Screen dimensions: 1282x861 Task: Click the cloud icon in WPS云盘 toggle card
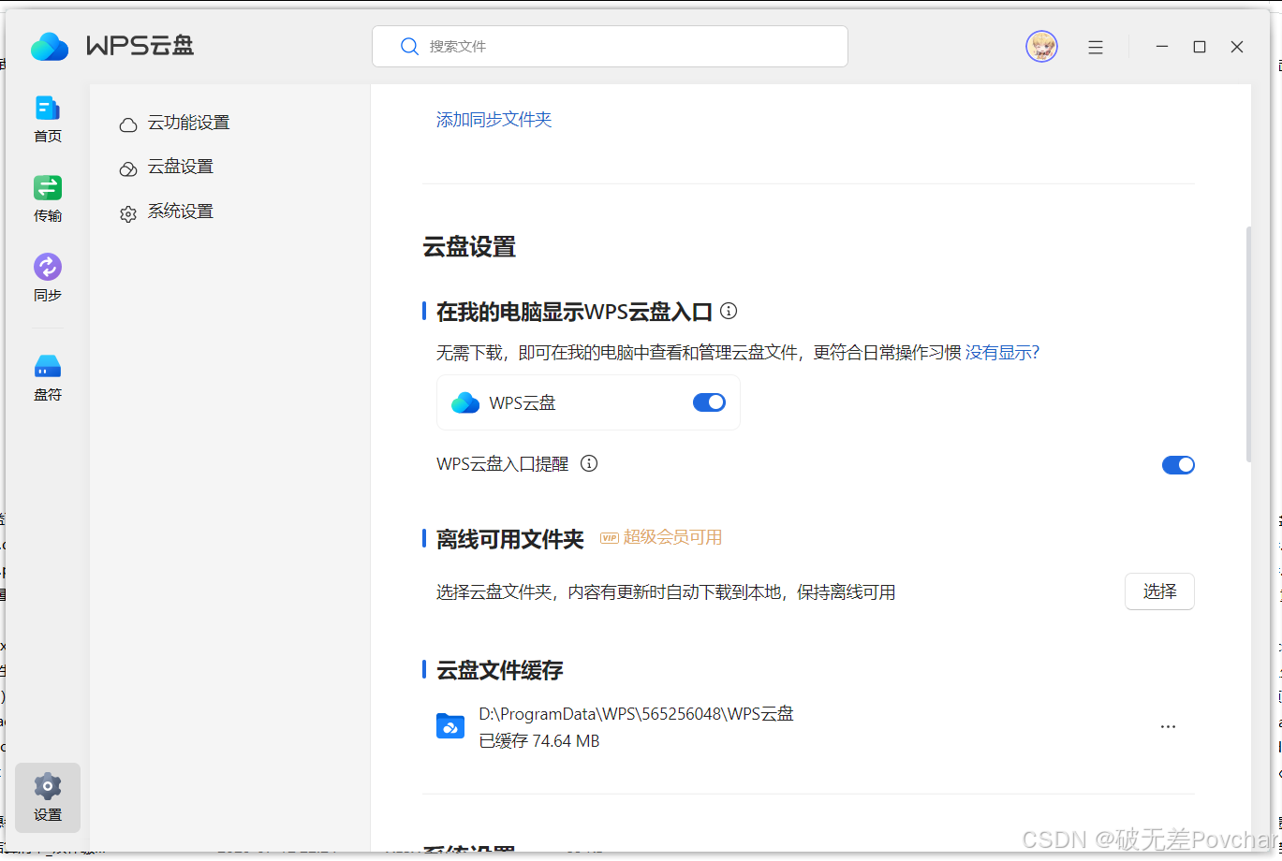pyautogui.click(x=465, y=402)
